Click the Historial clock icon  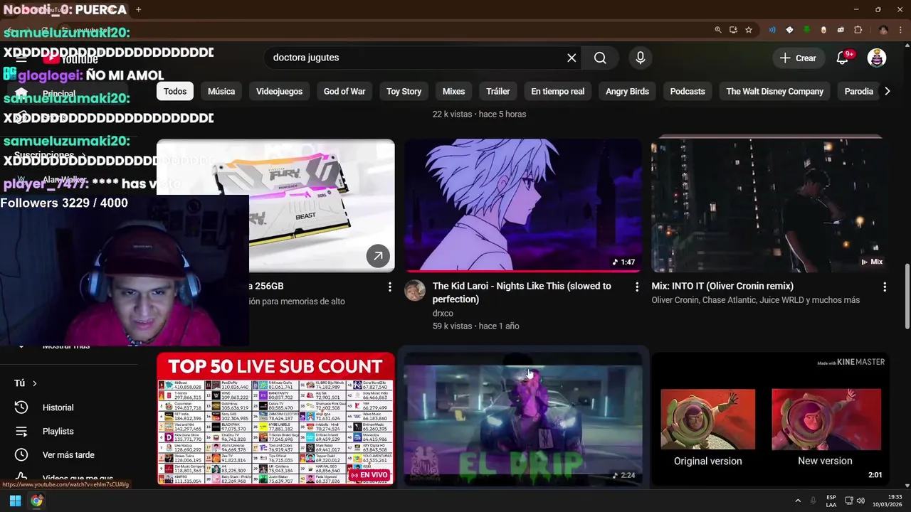tap(21, 407)
